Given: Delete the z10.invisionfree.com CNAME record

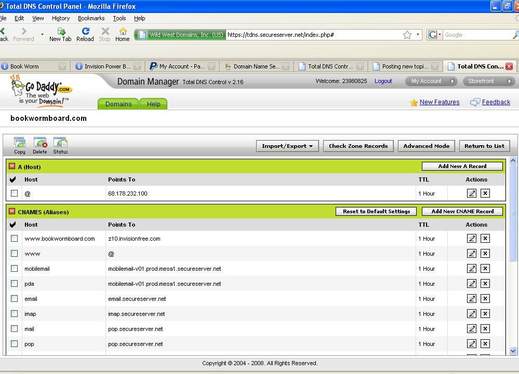Looking at the screenshot, I should (485, 239).
